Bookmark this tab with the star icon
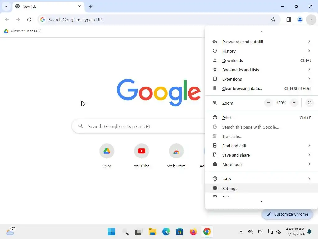 273,20
